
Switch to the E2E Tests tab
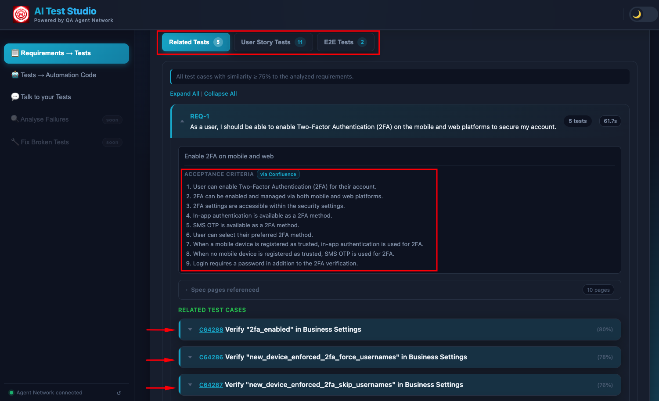(346, 42)
